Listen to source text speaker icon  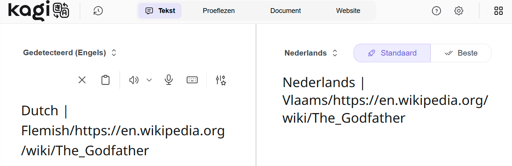134,80
